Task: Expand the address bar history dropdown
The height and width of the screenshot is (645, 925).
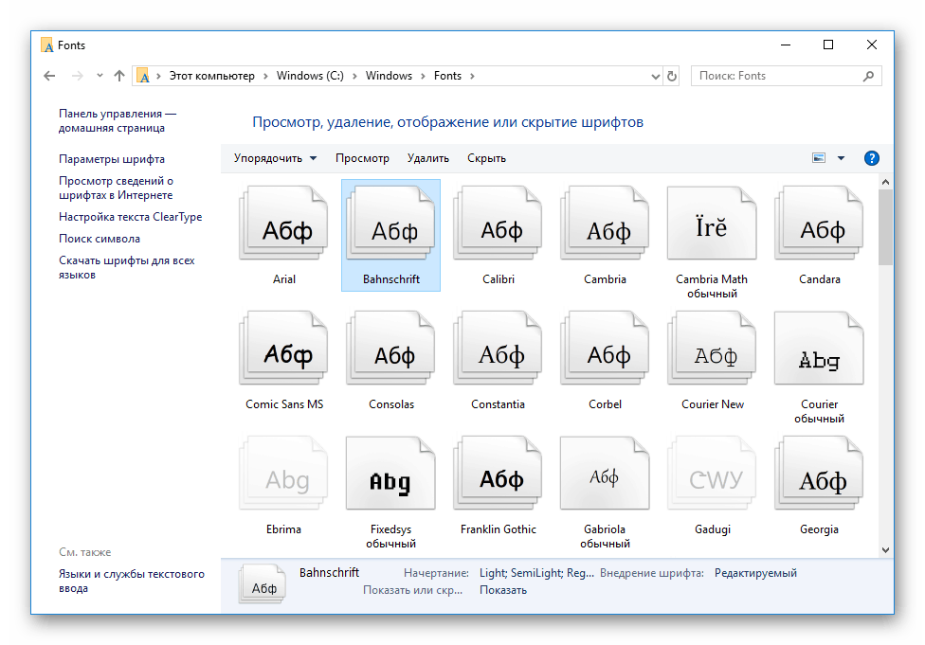Action: click(x=655, y=75)
